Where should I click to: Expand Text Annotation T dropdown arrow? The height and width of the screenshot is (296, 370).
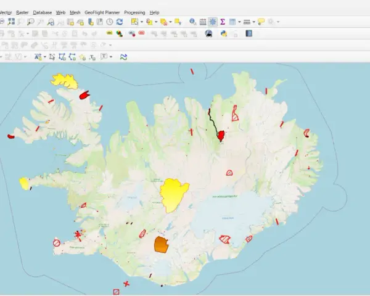click(x=111, y=57)
